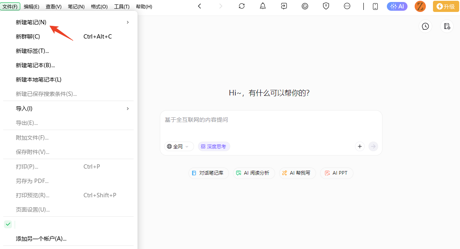
Task: Select 打印预览(R)... menu entry
Action: [x=68, y=195]
